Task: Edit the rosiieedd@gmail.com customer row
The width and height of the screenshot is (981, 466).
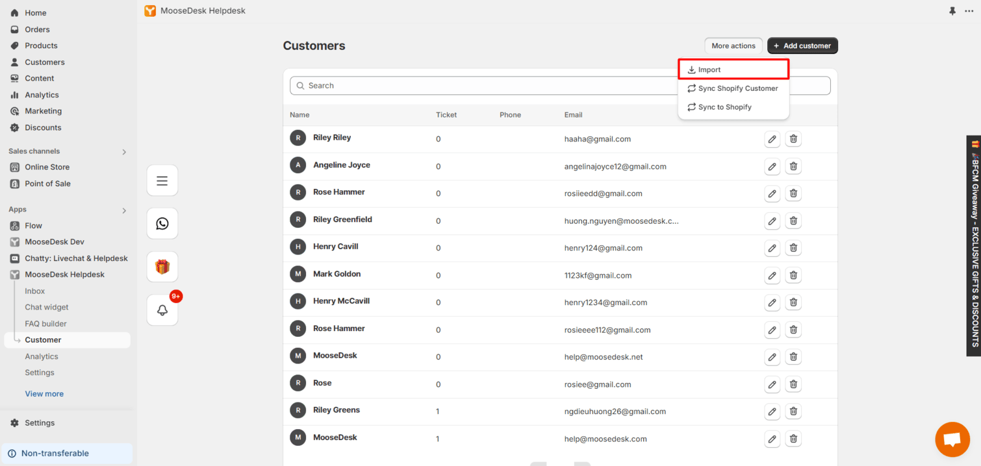Action: [772, 193]
